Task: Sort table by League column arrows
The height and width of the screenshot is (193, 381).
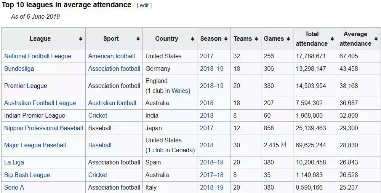Action: (x=81, y=39)
